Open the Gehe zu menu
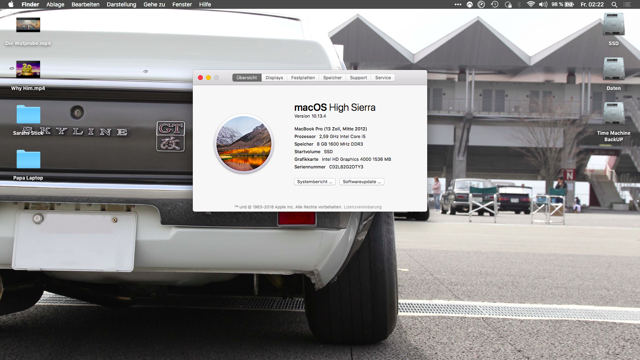Screen dimensions: 640x360 (x=154, y=4)
